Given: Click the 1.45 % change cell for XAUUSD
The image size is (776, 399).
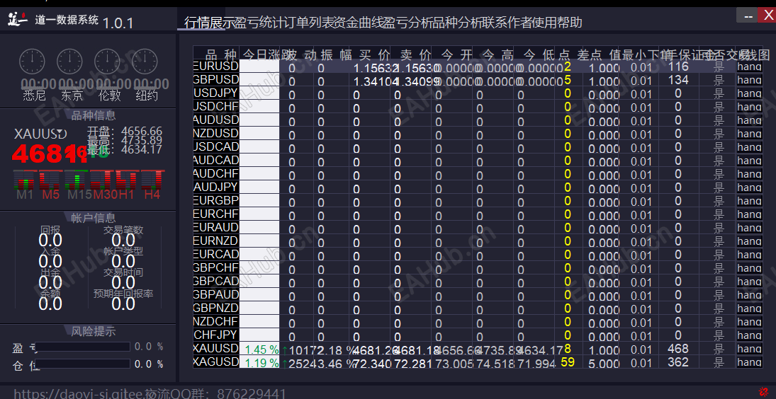Looking at the screenshot, I should 260,349.
